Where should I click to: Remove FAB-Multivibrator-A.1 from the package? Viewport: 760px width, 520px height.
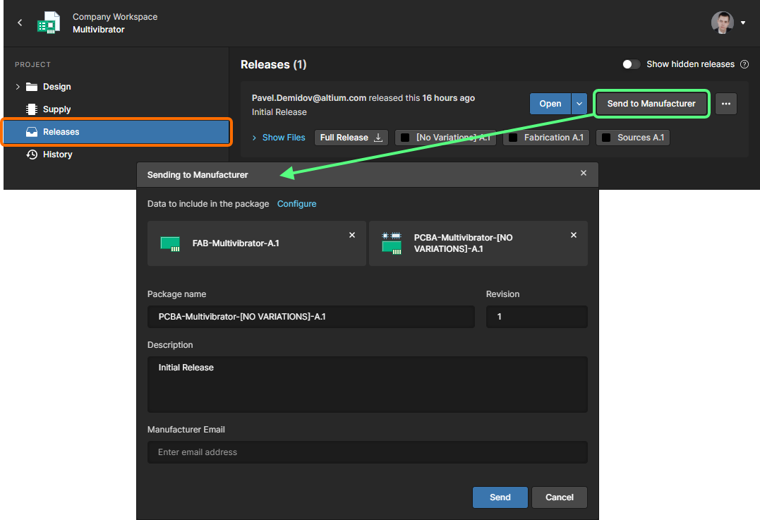click(352, 235)
